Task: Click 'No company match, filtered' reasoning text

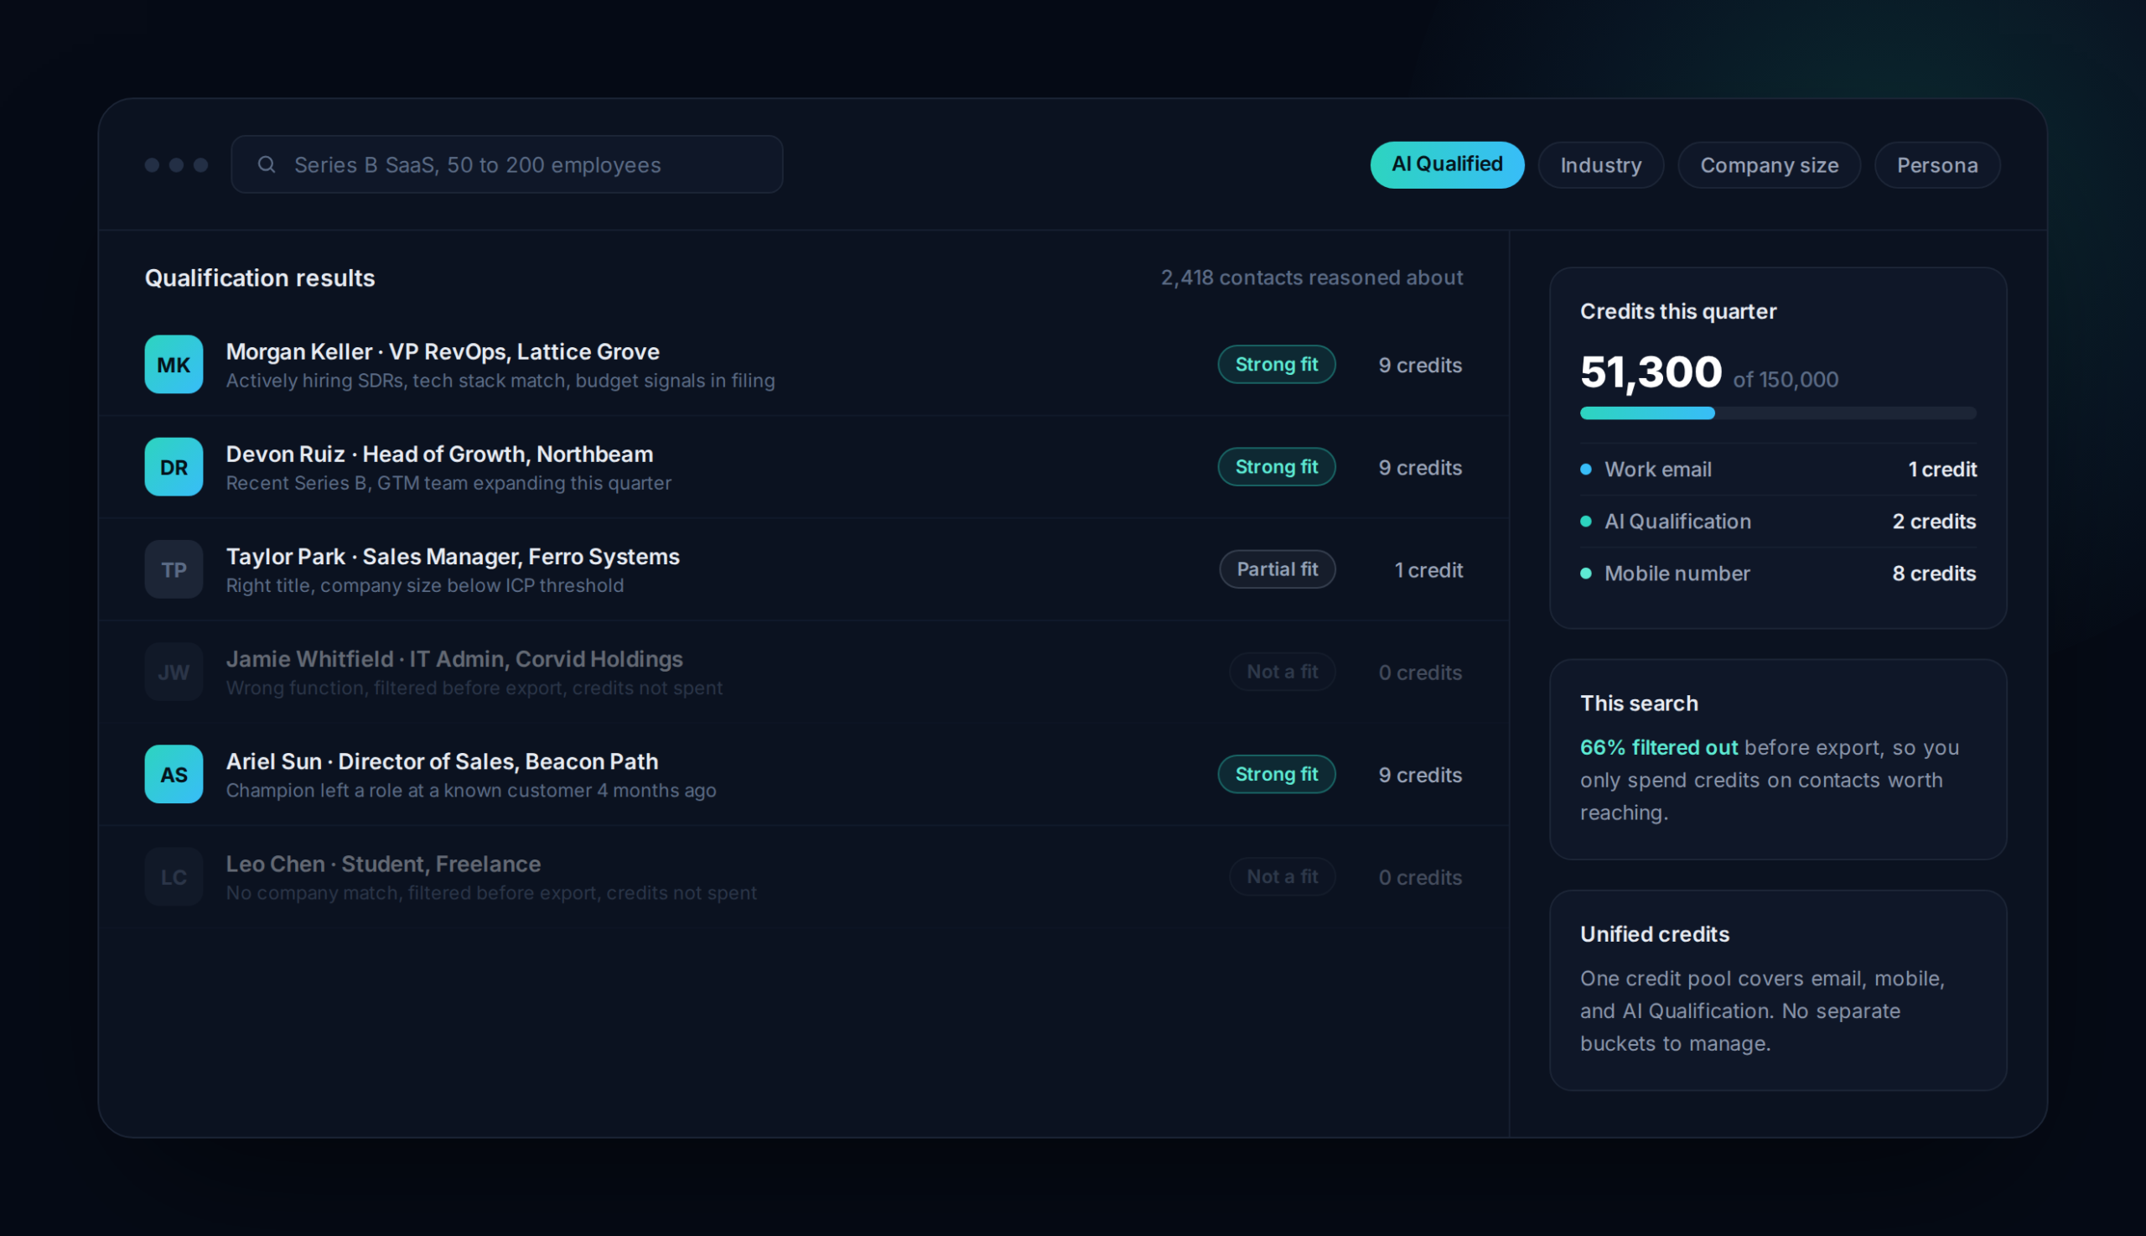Action: click(491, 893)
